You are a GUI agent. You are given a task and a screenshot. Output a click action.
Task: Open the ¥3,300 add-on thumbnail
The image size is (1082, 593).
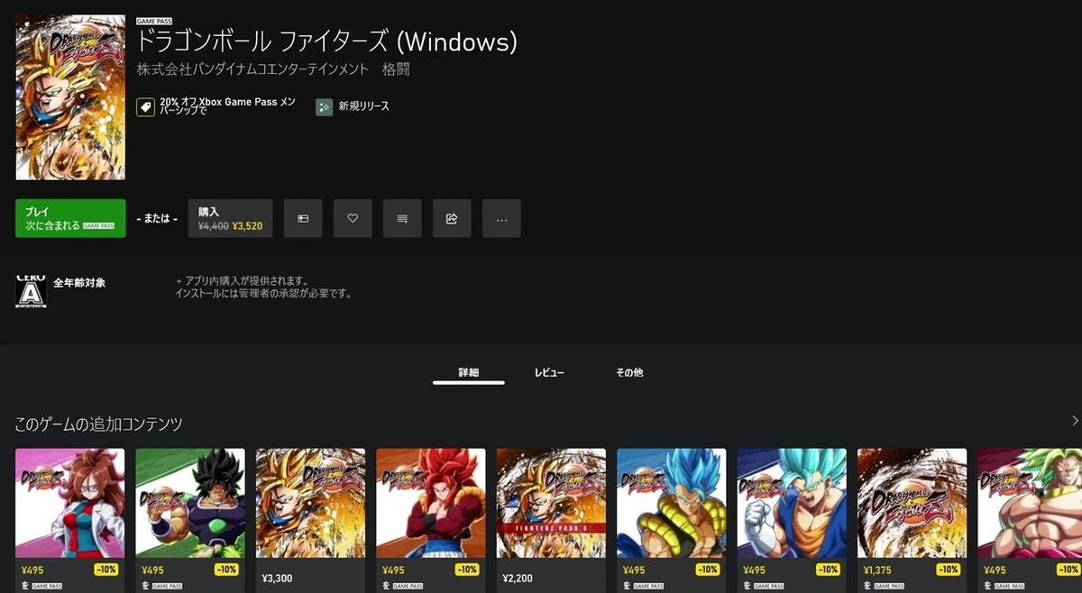click(311, 503)
